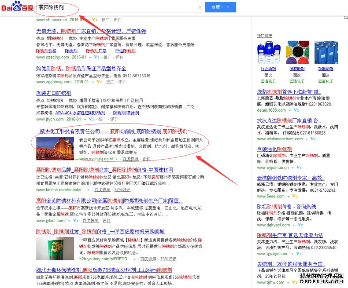Open the 购优质除锈 result title

[x=81, y=69]
